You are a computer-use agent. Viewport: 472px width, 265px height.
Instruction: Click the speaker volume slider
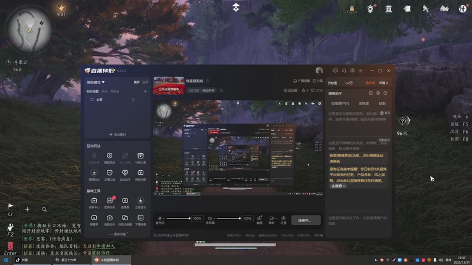[228, 218]
